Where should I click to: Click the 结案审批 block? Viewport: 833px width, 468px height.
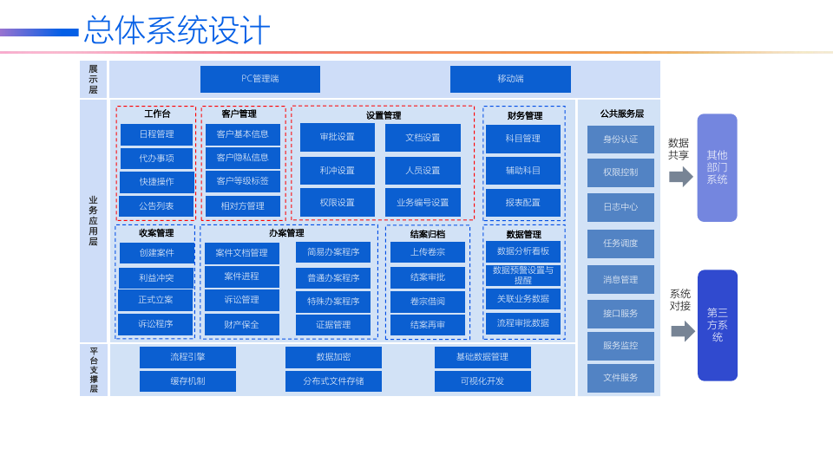click(x=427, y=277)
